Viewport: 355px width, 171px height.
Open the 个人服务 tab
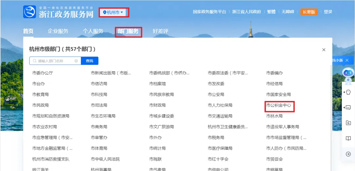(x=93, y=31)
